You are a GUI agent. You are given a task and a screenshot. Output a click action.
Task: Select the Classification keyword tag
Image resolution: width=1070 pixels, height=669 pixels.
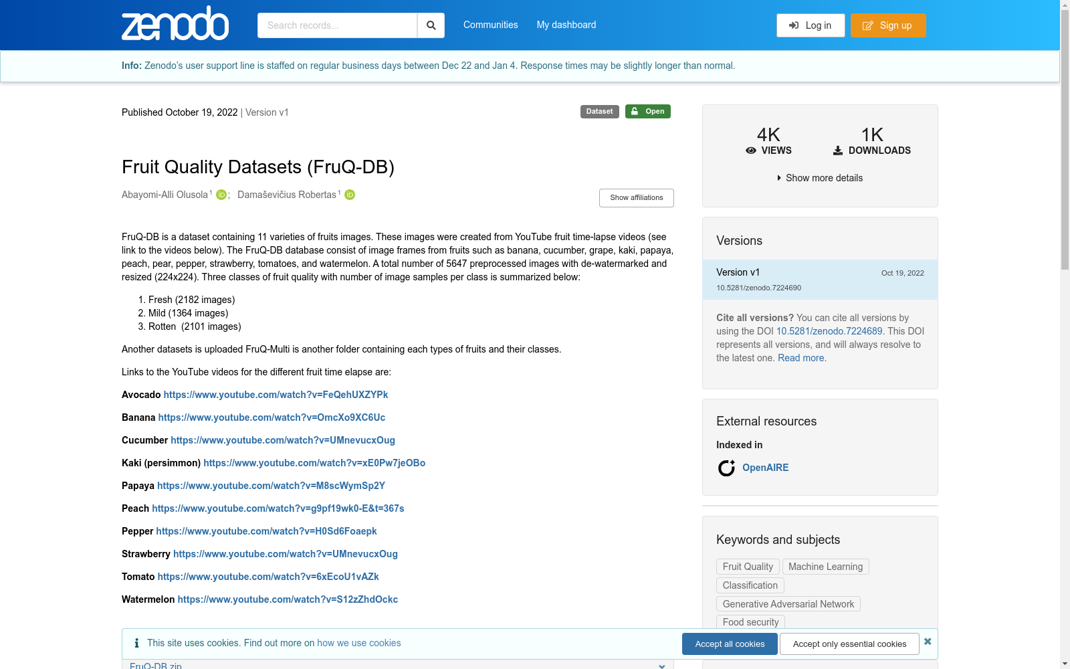click(750, 585)
